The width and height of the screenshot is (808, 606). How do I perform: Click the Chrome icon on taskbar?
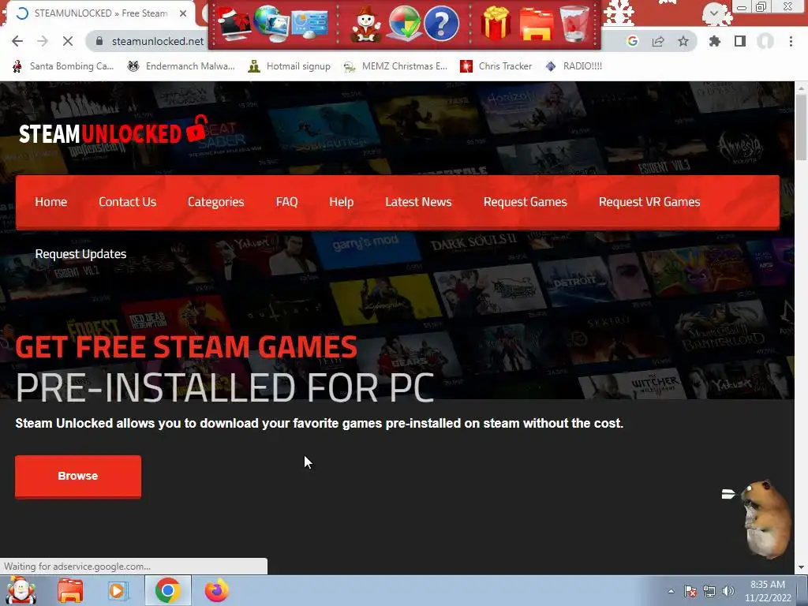click(x=167, y=590)
